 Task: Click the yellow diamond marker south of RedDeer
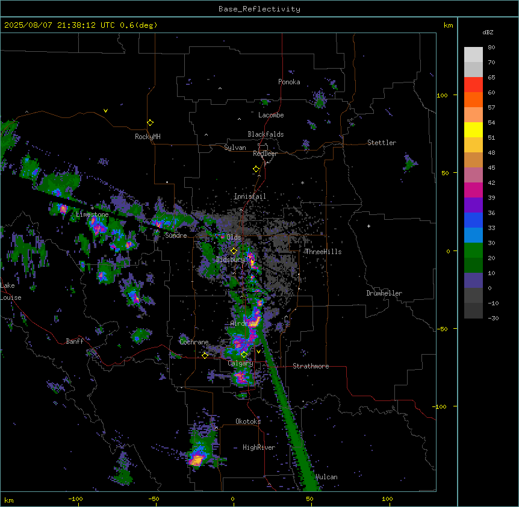coord(256,169)
